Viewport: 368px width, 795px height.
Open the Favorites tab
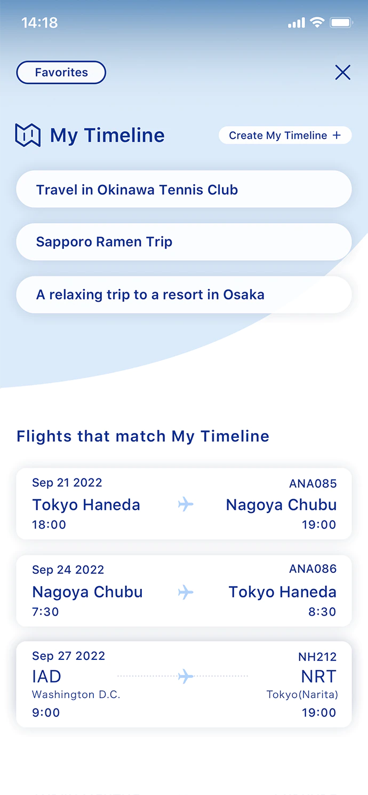[x=61, y=73]
